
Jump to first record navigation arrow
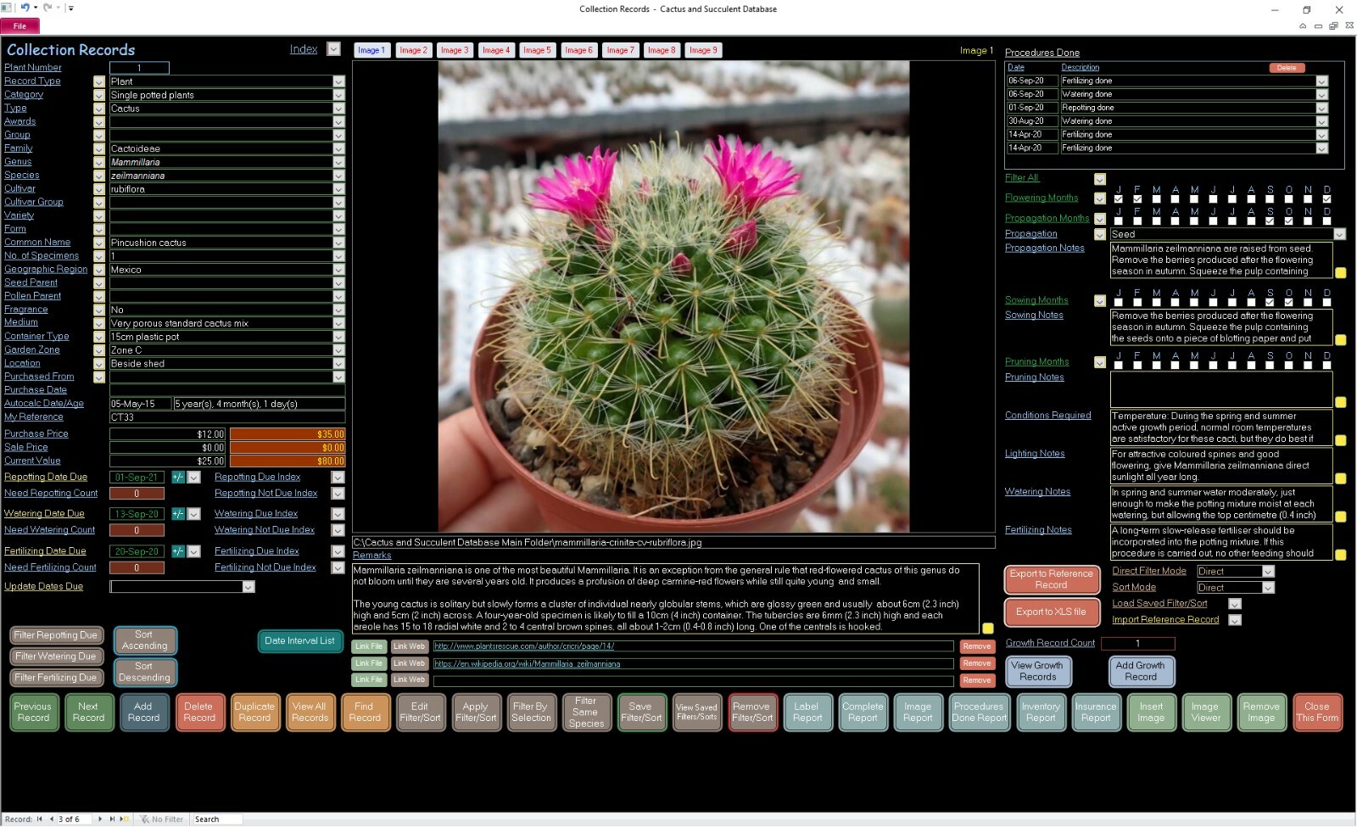coord(40,819)
